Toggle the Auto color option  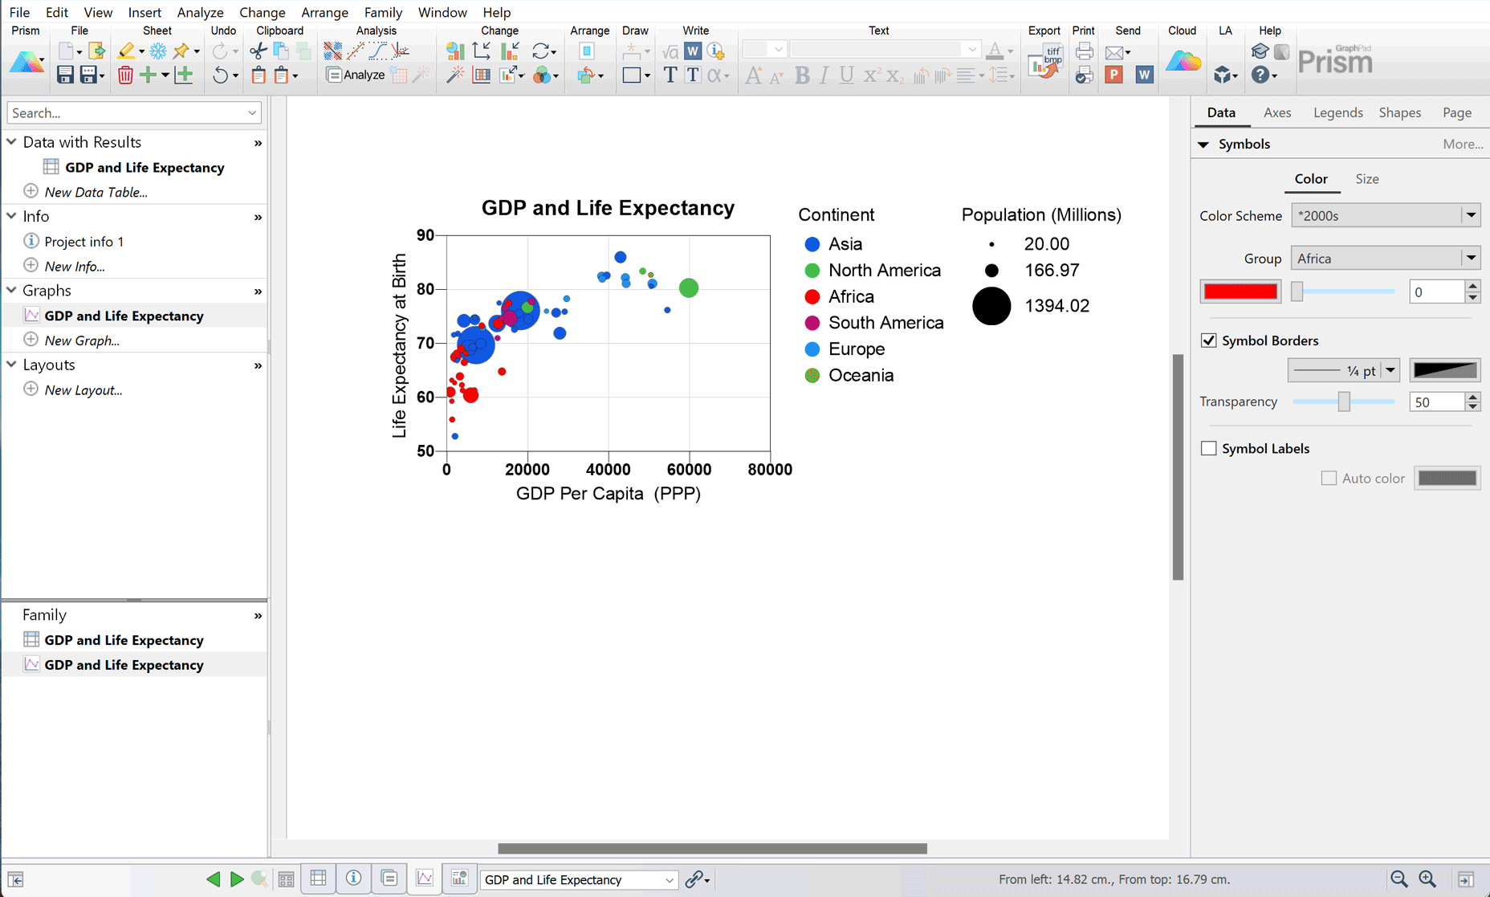pos(1329,478)
